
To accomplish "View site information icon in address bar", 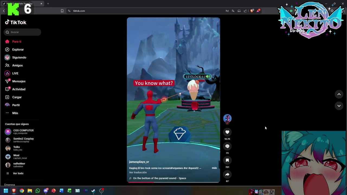I will click(x=69, y=11).
